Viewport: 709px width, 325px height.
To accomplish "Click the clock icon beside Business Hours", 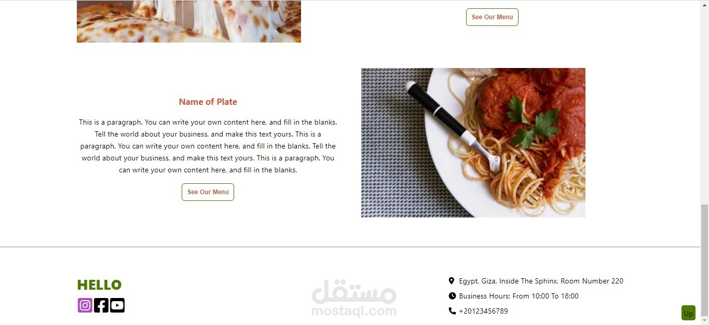I will [452, 296].
